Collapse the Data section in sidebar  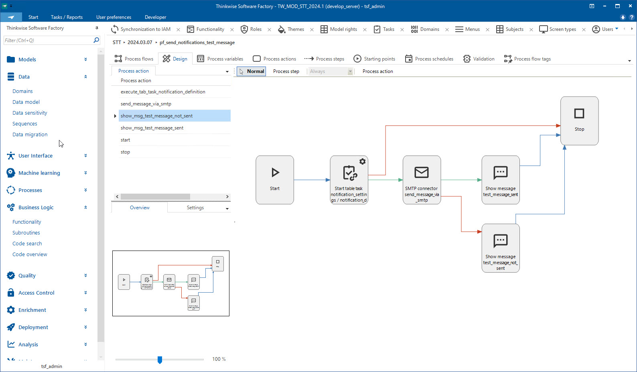coord(85,77)
